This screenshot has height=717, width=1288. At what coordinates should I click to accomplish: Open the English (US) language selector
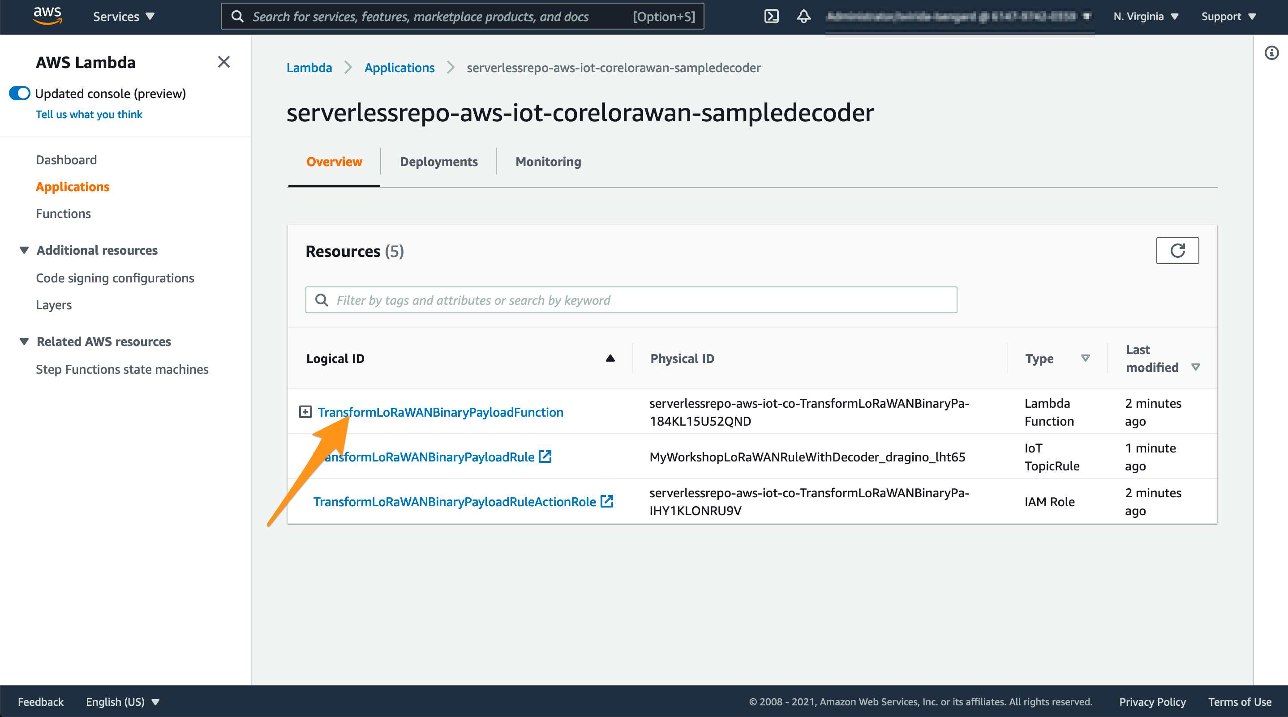pos(123,701)
